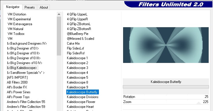213x111 pixels.
Task: Switch to the Presets tab
Action: point(30,7)
